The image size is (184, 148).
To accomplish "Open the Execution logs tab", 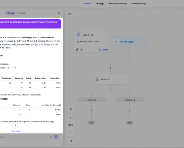I will coord(139,4).
